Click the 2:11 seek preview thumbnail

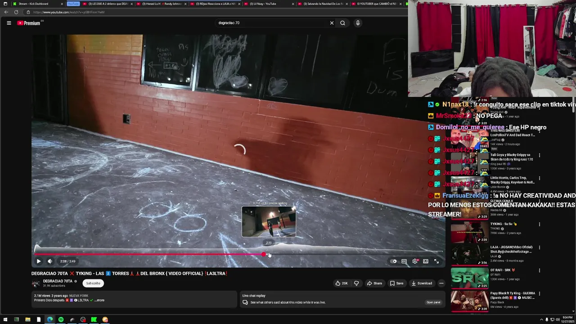pos(269,221)
